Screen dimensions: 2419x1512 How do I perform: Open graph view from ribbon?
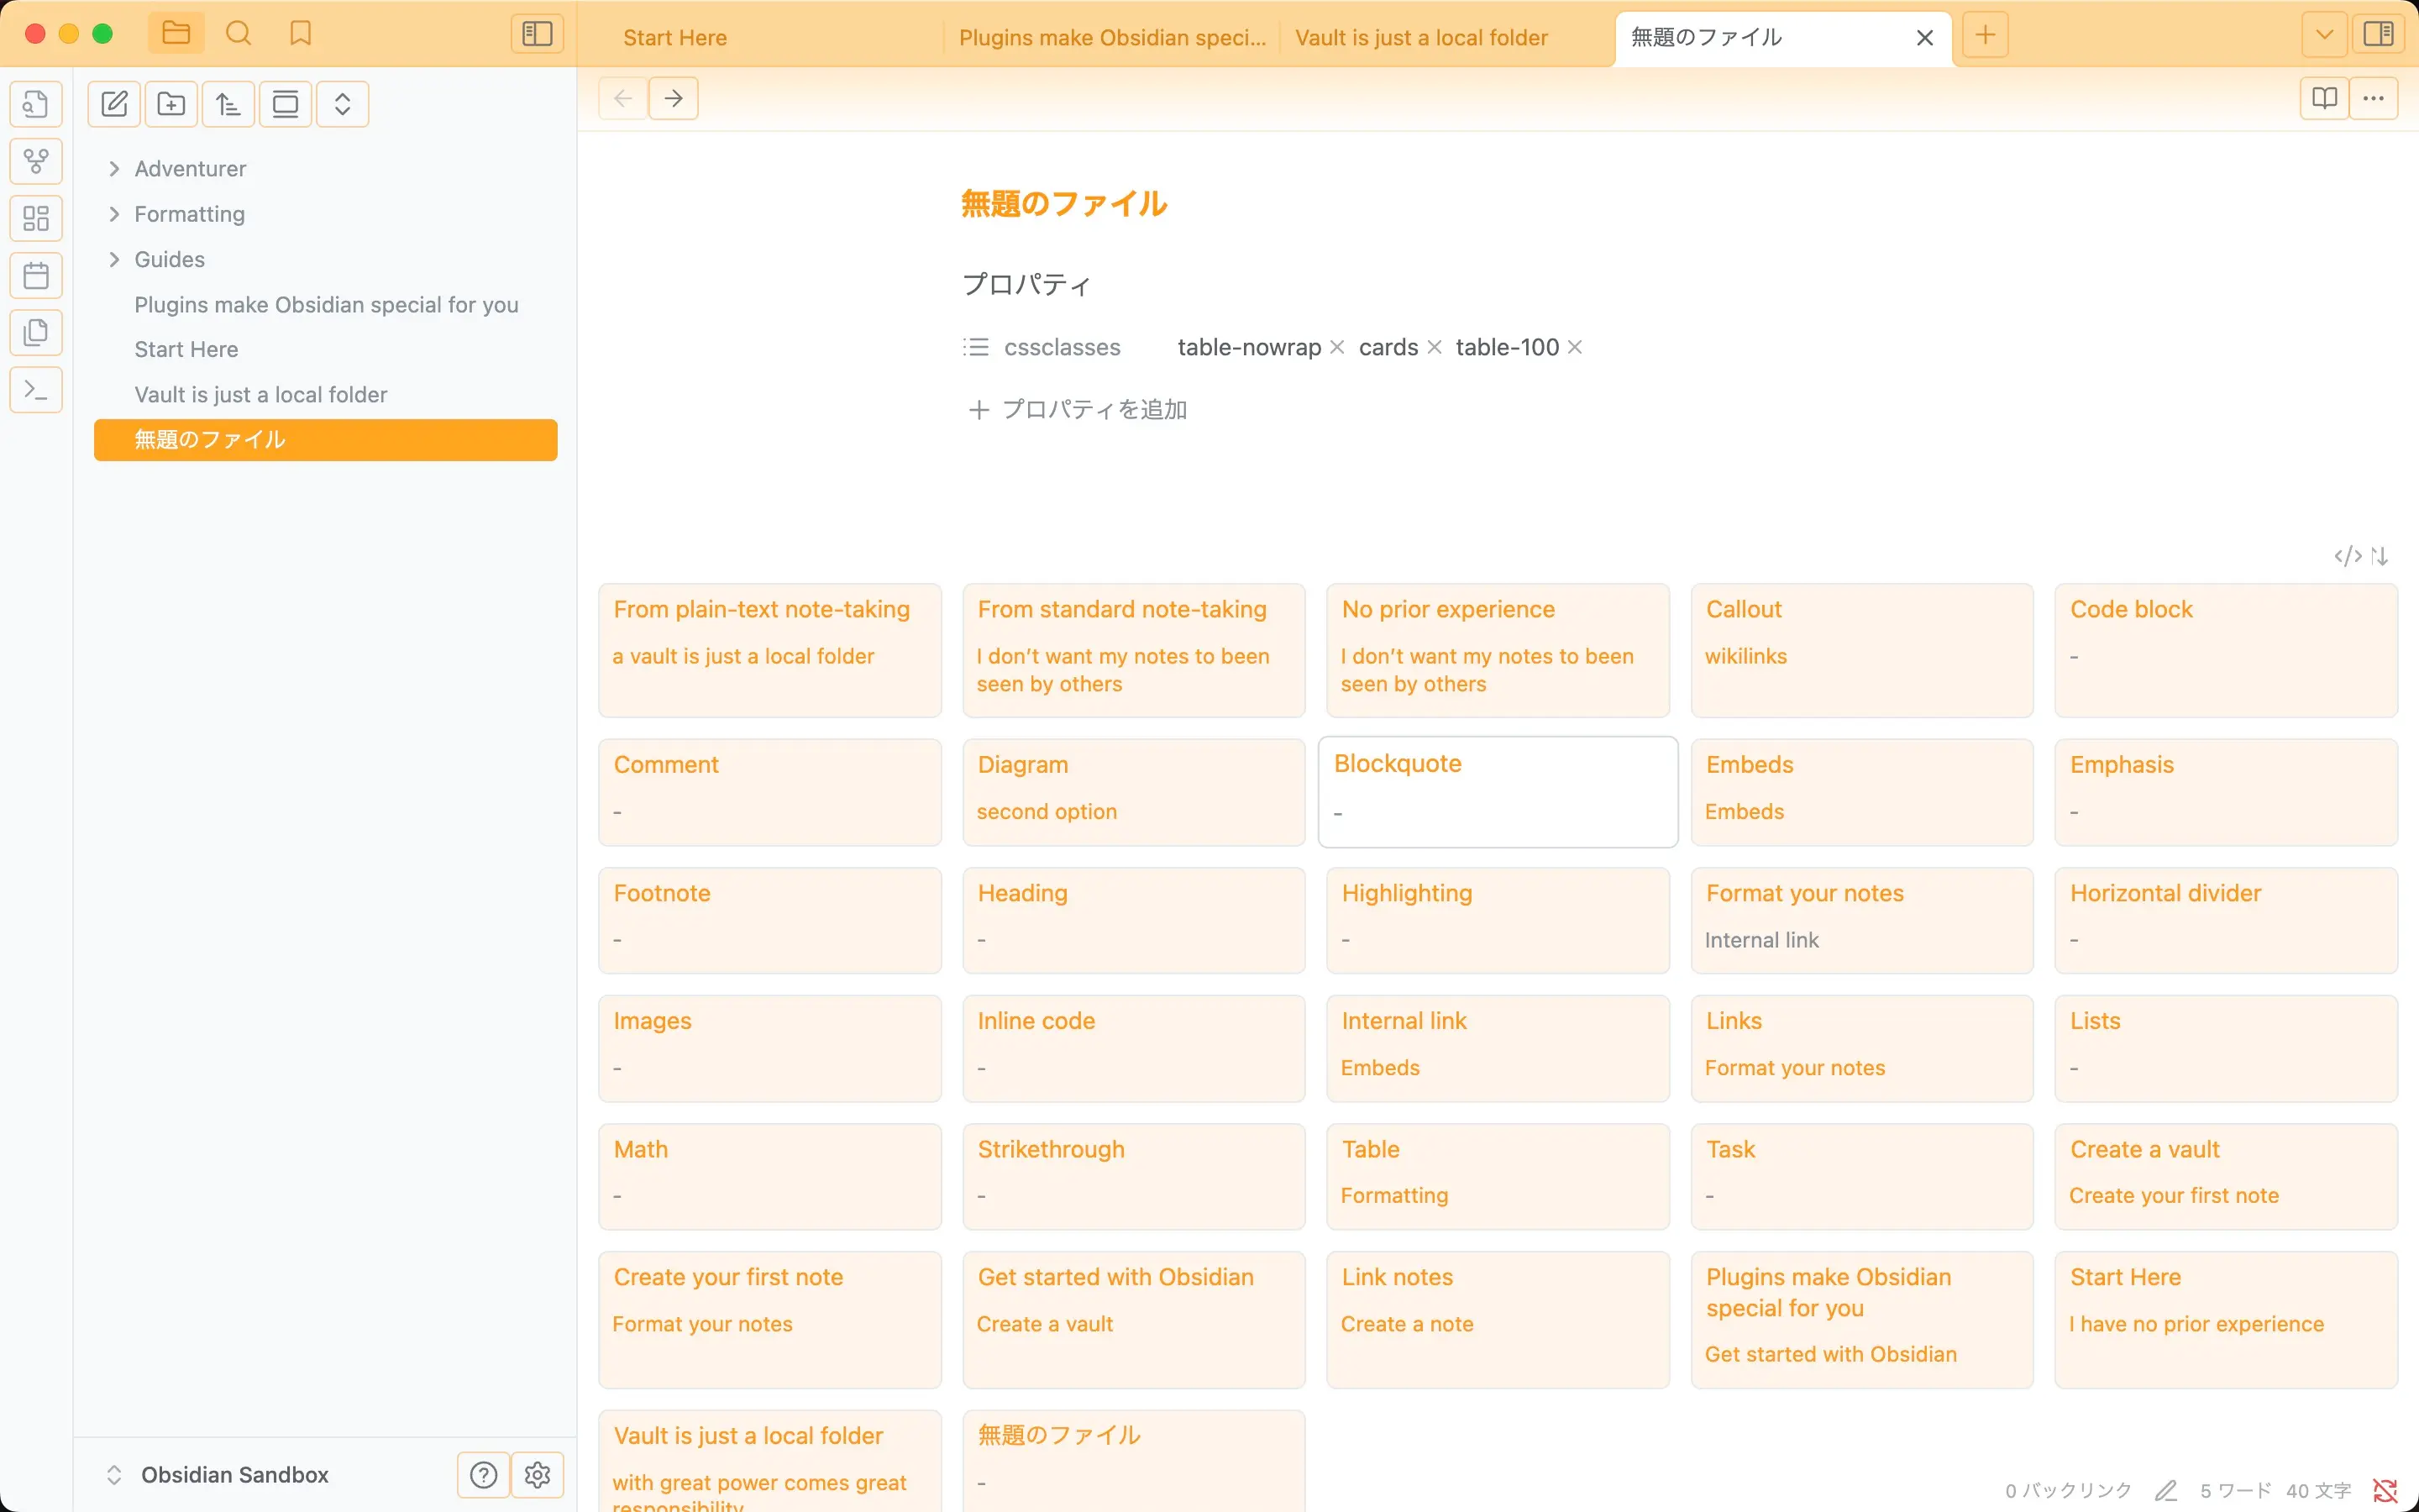click(36, 161)
